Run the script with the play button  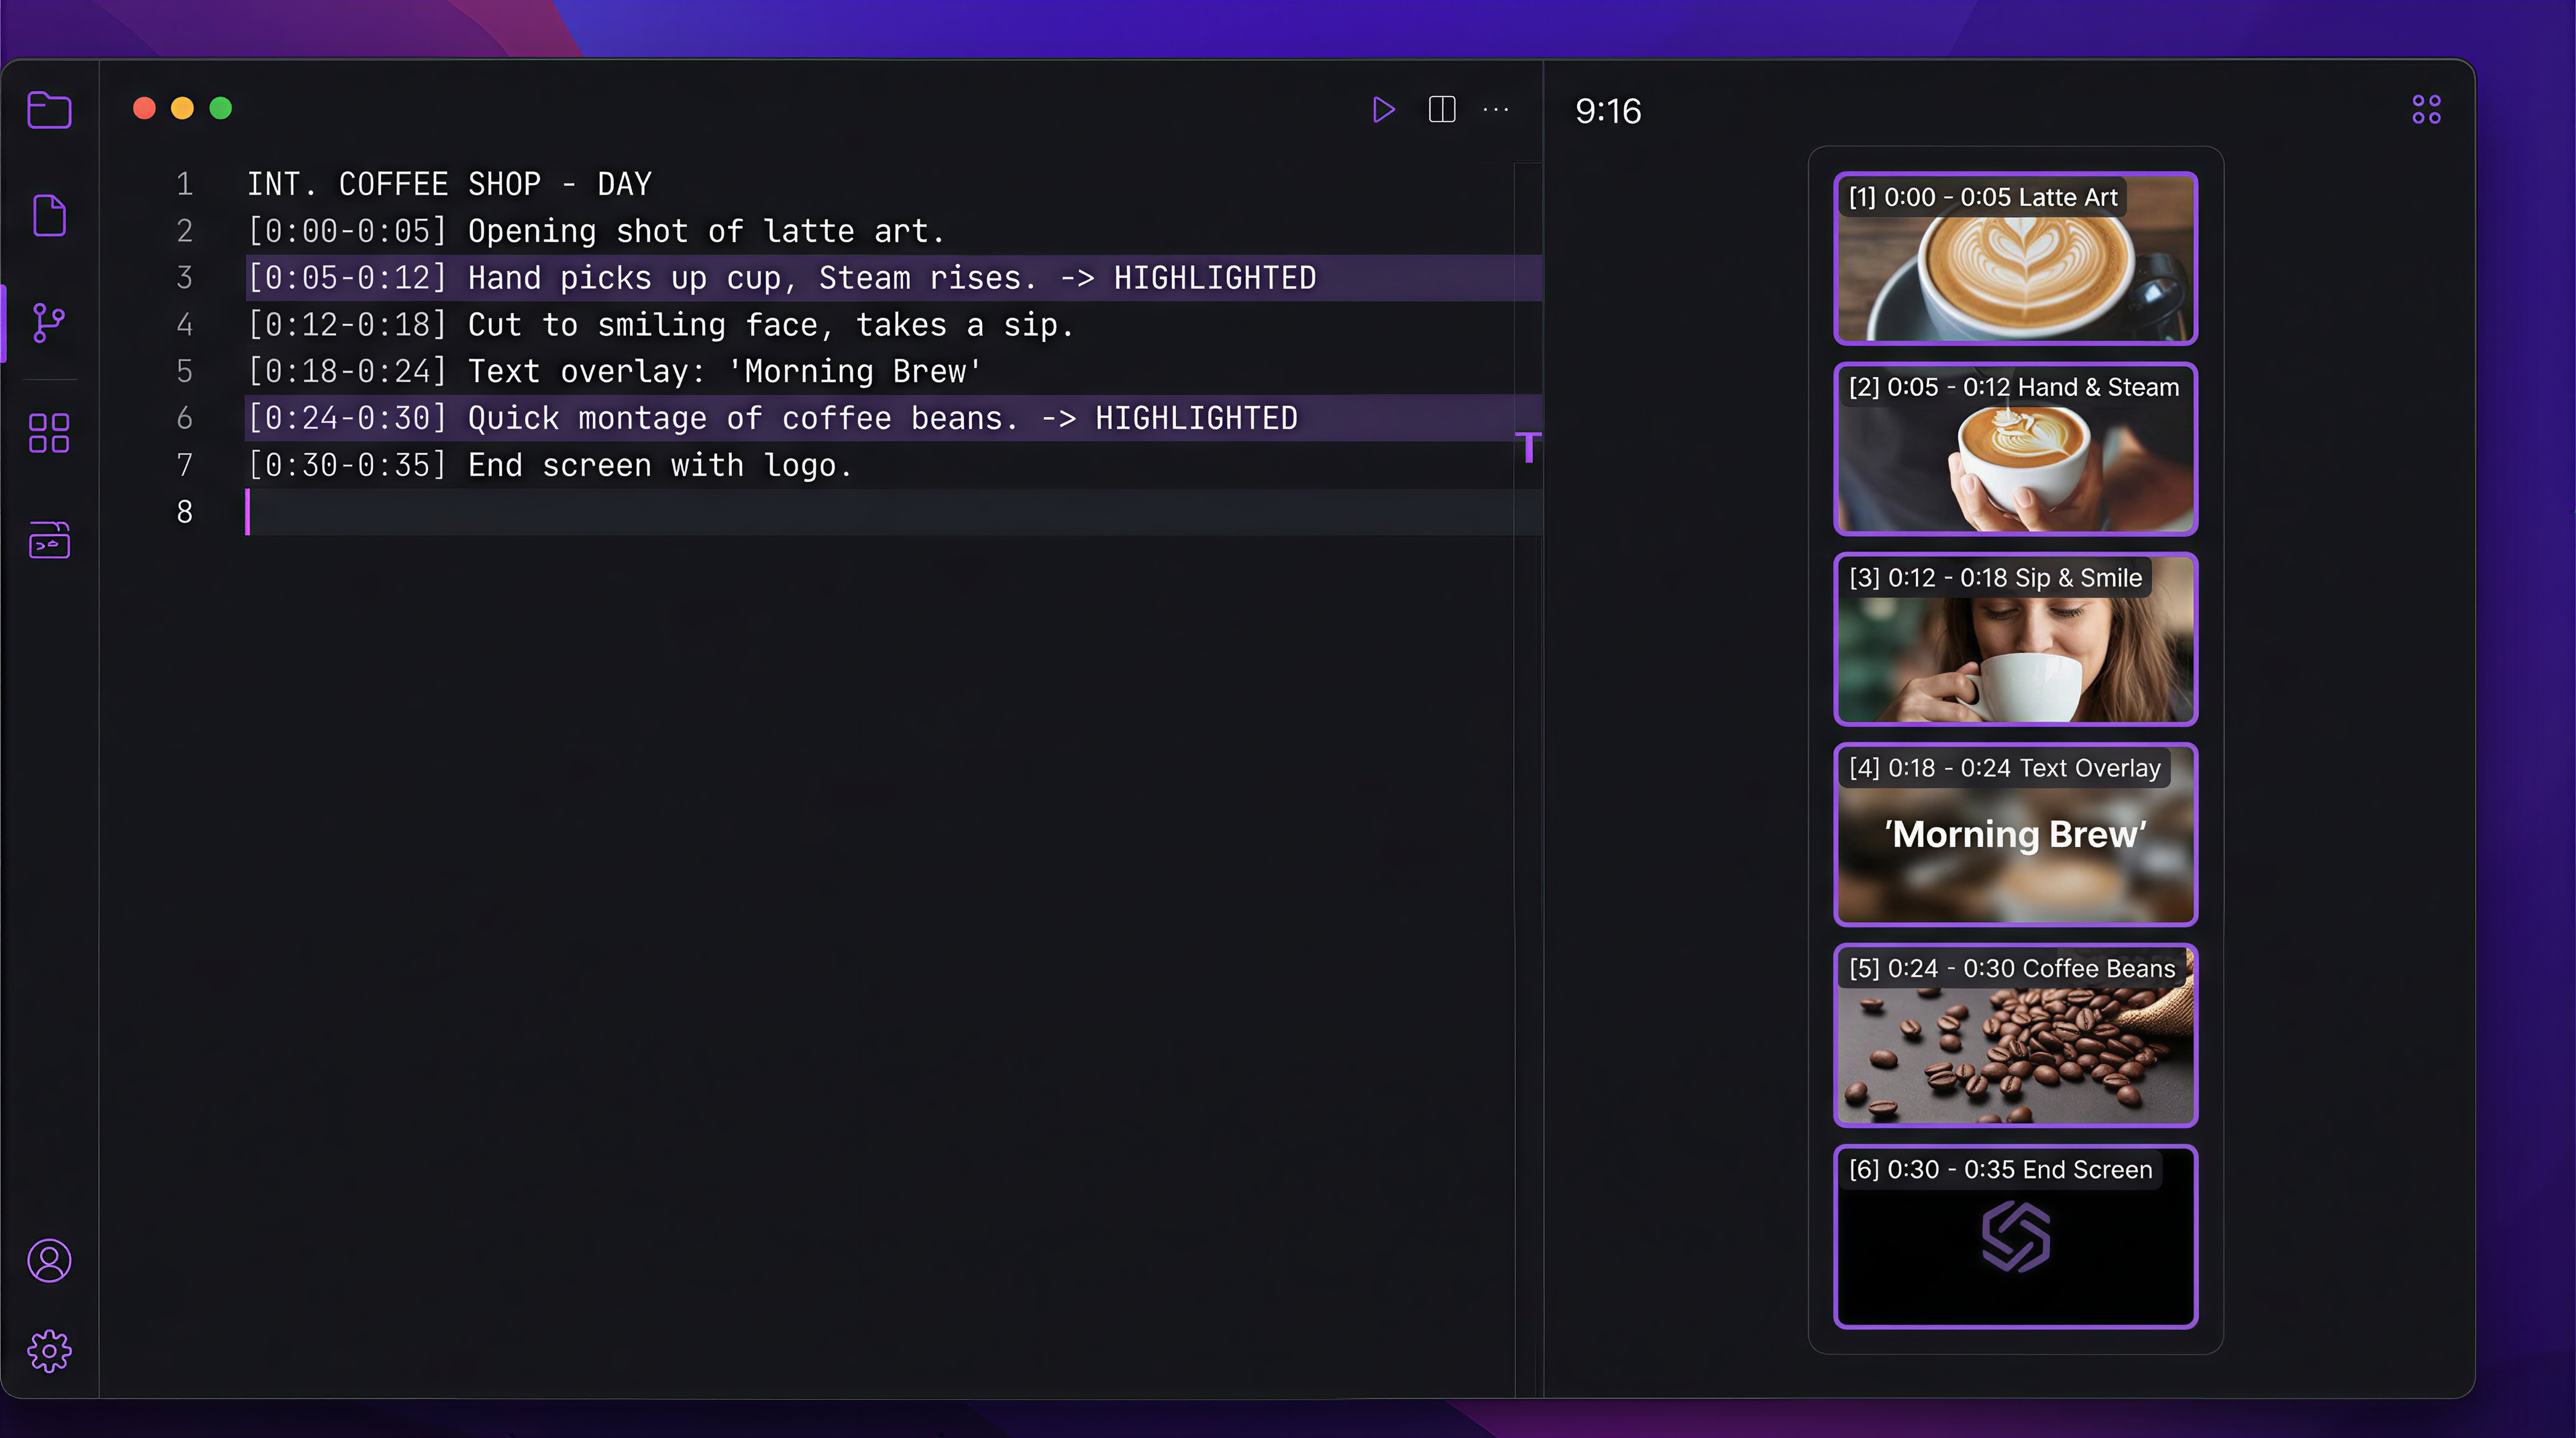pos(1384,109)
